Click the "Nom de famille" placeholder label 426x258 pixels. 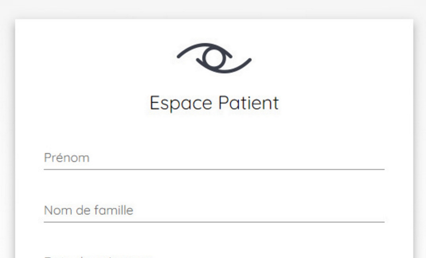point(88,210)
